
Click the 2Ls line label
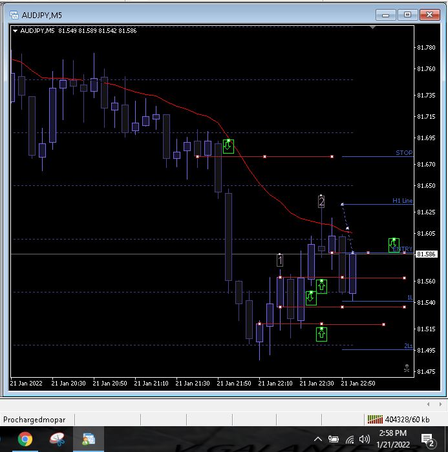click(409, 345)
